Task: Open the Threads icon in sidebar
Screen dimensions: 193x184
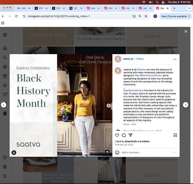Action: [x=5, y=167]
